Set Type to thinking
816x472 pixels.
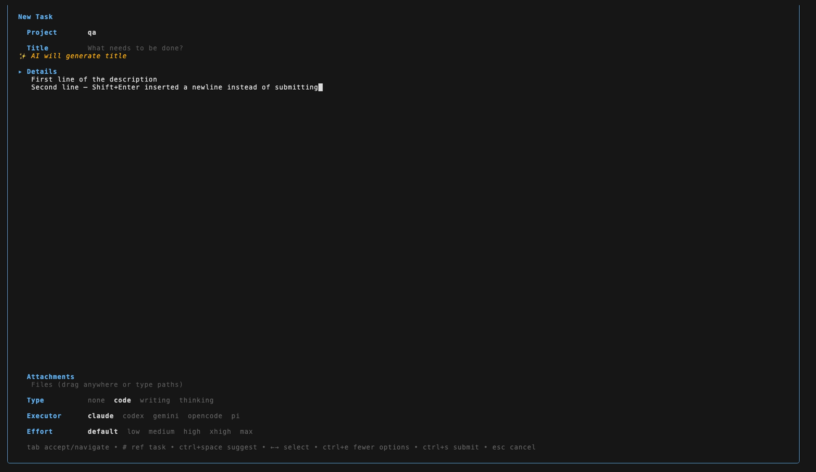(x=196, y=400)
